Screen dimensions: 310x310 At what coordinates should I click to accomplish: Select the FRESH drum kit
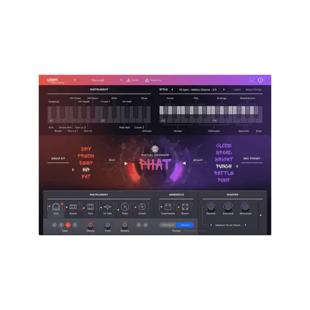pos(86,156)
